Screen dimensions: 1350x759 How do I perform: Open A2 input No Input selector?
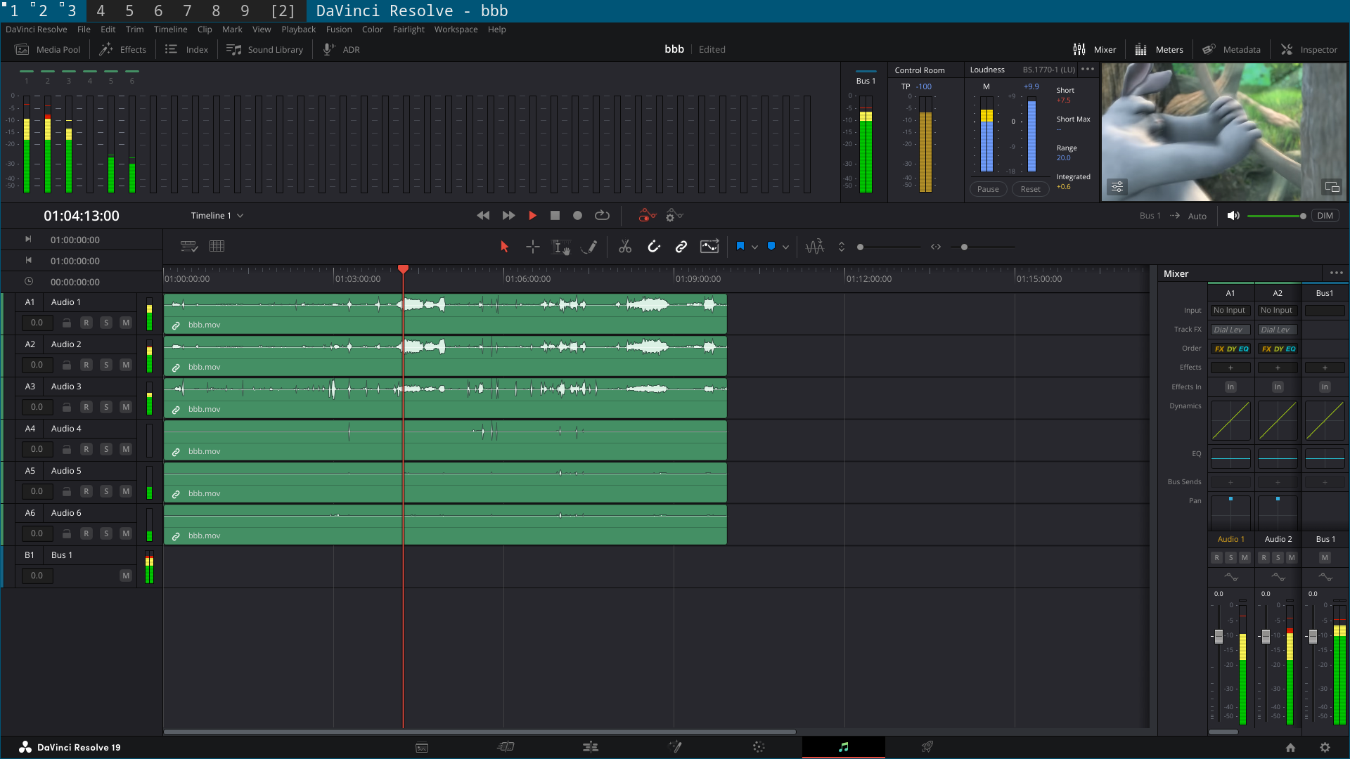[1277, 311]
